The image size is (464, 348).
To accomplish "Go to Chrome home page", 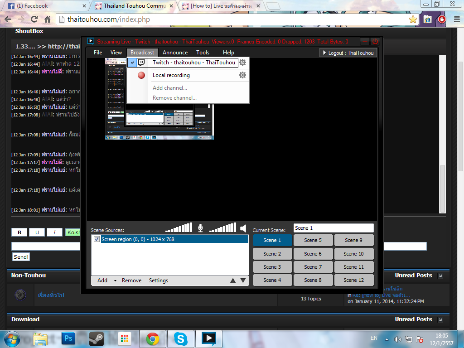I will click(47, 19).
